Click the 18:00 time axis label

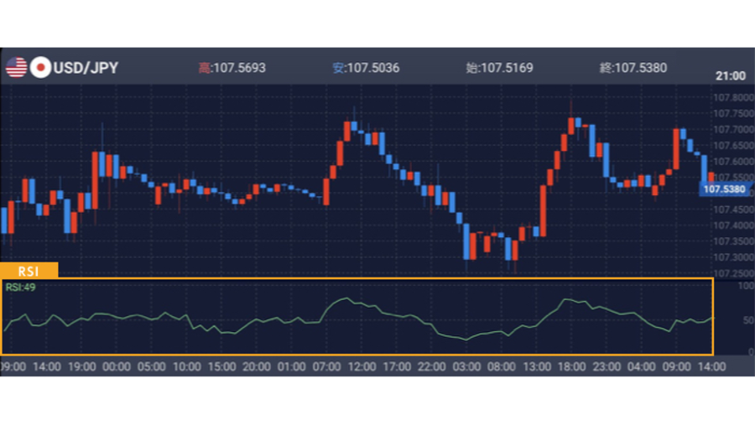571,367
